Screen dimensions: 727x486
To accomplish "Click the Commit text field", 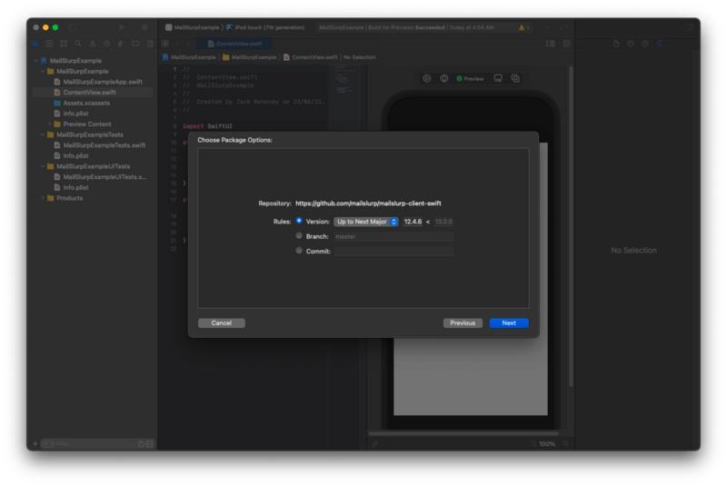I will point(393,251).
